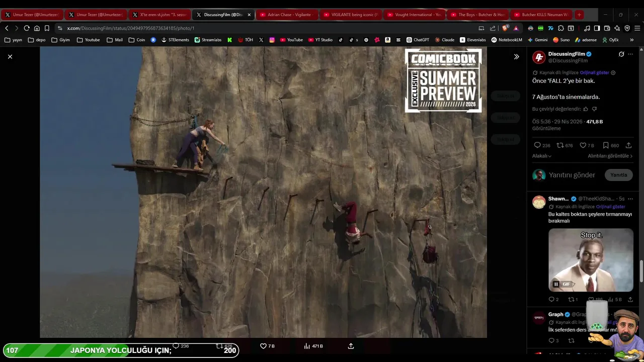Repost the tweet showing 676 in sidebar
644x362 pixels.
tap(565, 145)
